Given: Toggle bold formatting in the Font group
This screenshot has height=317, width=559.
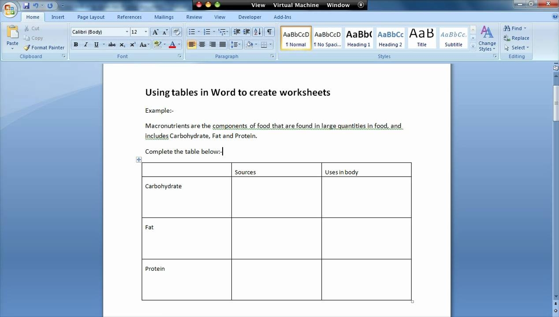Looking at the screenshot, I should [x=76, y=44].
